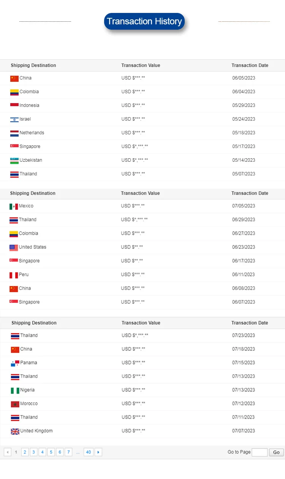Click the Panama flag icon
The height and width of the screenshot is (479, 285).
pos(15,363)
